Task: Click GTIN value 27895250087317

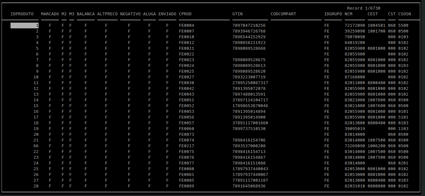Action: pyautogui.click(x=250, y=83)
